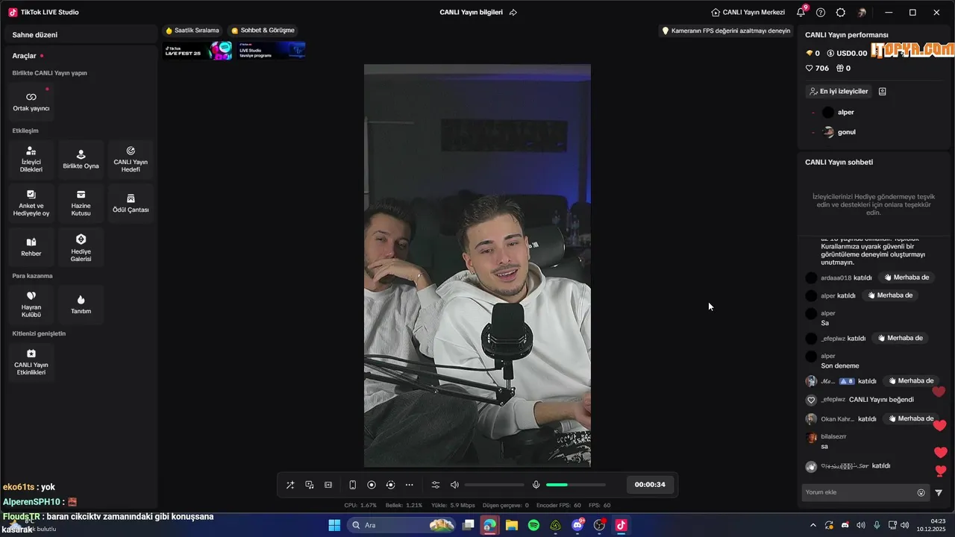Screen dimensions: 955x537
Task: Open the notifications bell
Action: tap(801, 12)
